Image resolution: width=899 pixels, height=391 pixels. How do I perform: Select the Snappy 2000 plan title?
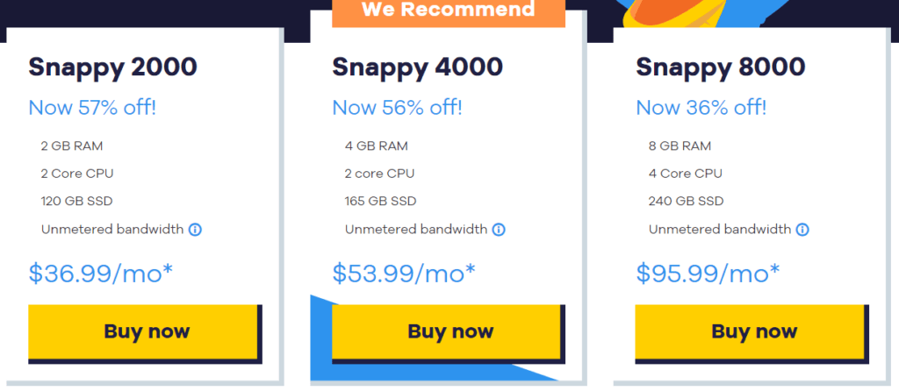[112, 67]
